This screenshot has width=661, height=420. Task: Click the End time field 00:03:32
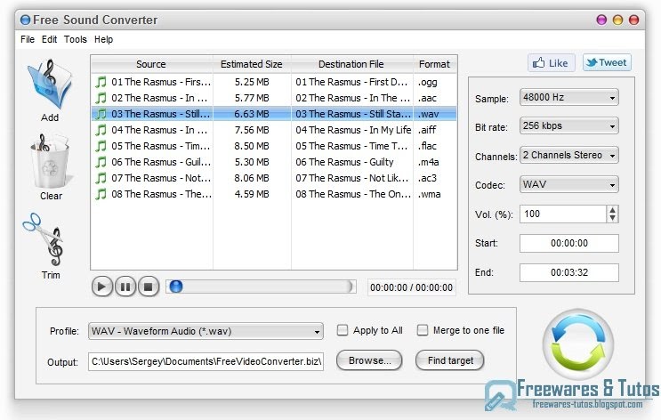coord(569,272)
